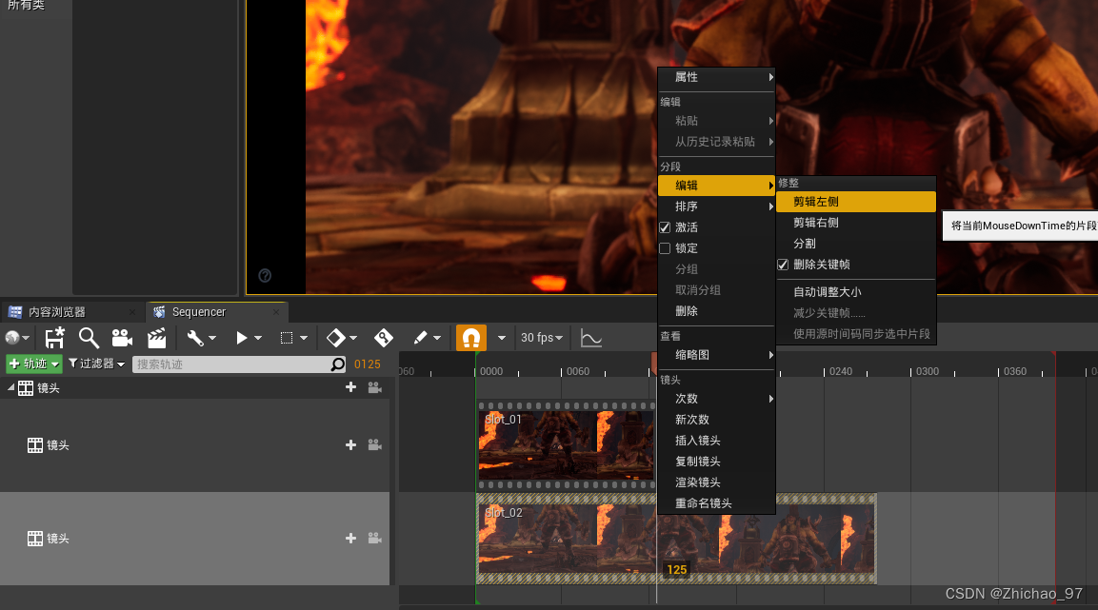Choose 编辑 highlighted menu item
1098x610 pixels.
tap(716, 186)
